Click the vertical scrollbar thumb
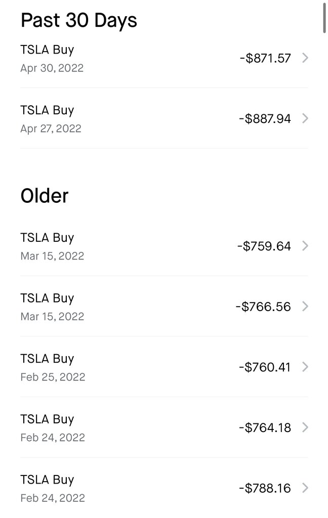Image resolution: width=328 pixels, height=518 pixels. click(x=324, y=17)
